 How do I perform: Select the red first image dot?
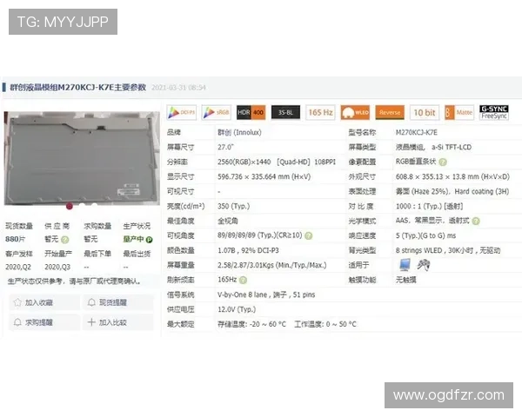coord(70,206)
